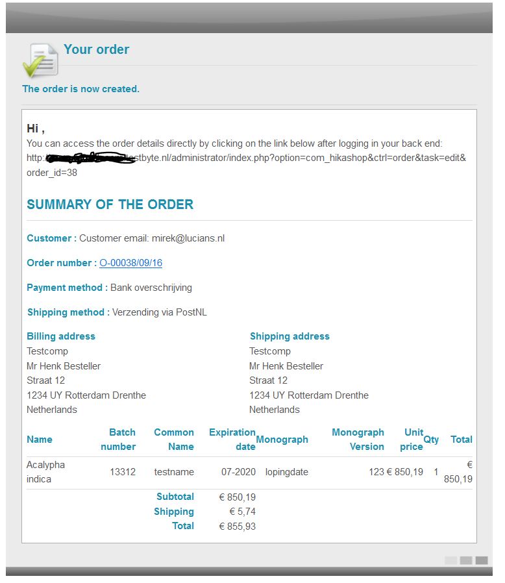Click the payment method Bank overschrijving
The image size is (505, 583).
pyautogui.click(x=151, y=288)
